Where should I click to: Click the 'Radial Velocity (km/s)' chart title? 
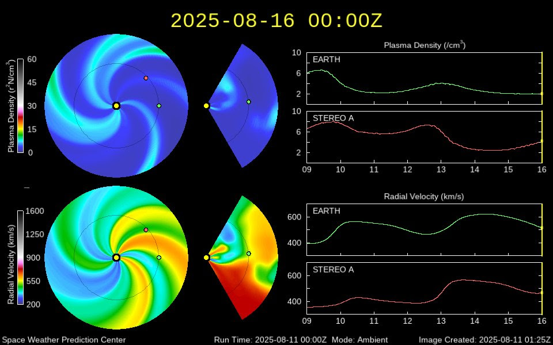424,197
